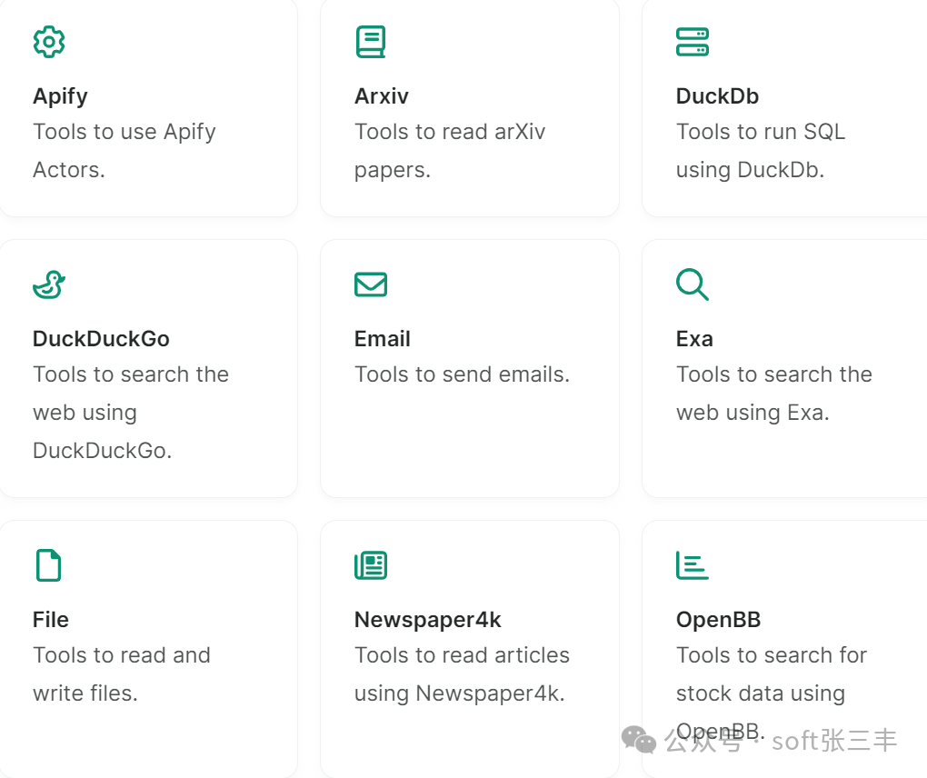
Task: Click the DuckDb server icon
Action: [x=693, y=42]
